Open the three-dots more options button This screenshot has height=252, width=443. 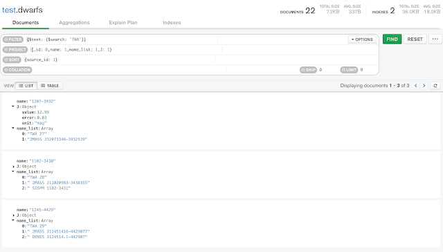point(435,39)
